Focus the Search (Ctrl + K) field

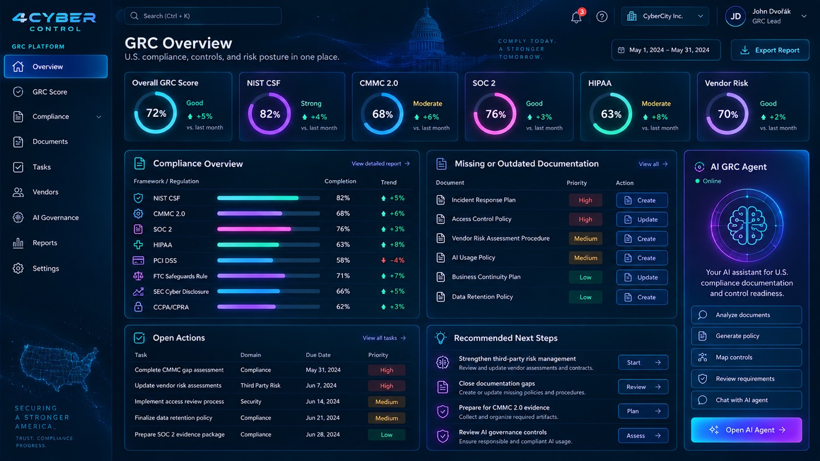coord(203,16)
